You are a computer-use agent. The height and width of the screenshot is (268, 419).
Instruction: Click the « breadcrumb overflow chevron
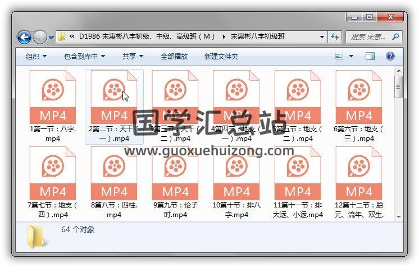72,36
